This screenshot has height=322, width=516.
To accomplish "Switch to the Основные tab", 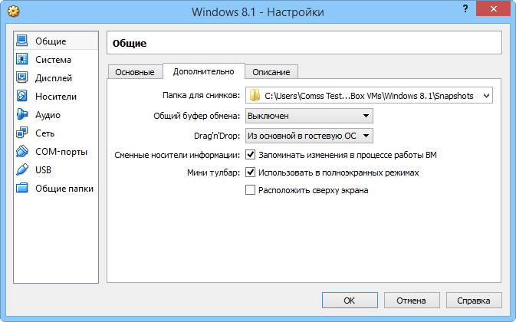I will click(135, 72).
